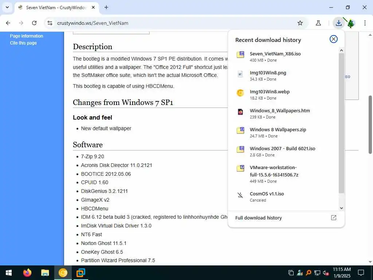Open the Windows 8 Wallpapers.zip entry
Viewport: 373px width, 280px height.
283,132
